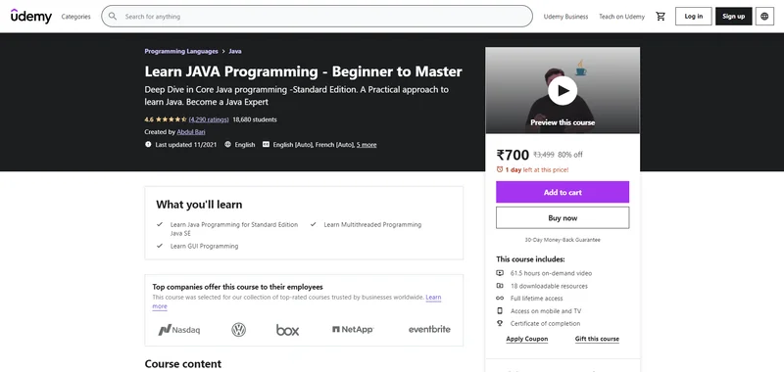Click the ₹3,499 original price text

pyautogui.click(x=544, y=155)
